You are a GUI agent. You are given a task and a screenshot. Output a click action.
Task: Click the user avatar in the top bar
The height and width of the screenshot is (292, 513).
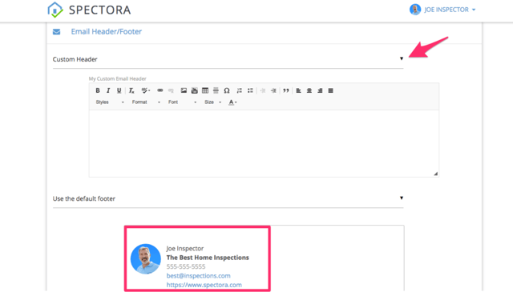(415, 10)
